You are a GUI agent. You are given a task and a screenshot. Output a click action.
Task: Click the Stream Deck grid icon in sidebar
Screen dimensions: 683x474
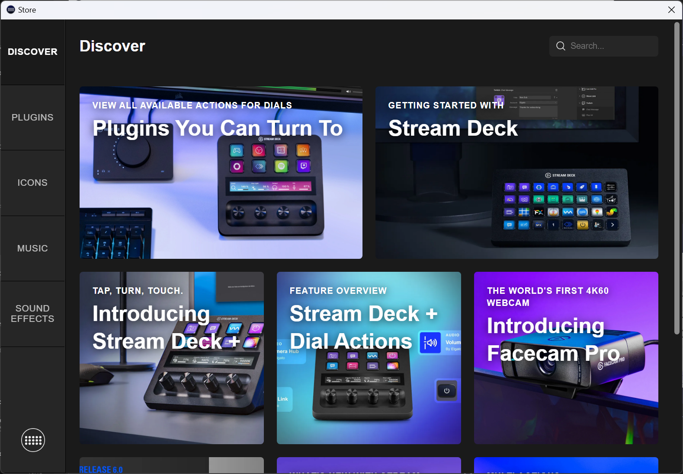point(33,440)
